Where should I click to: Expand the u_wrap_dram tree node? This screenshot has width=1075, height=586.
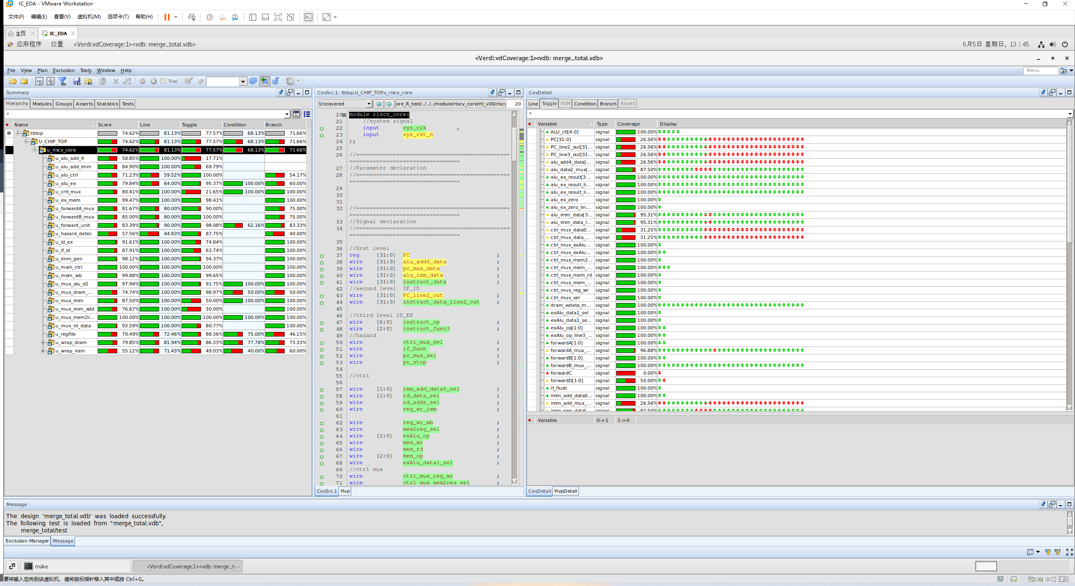pyautogui.click(x=43, y=342)
